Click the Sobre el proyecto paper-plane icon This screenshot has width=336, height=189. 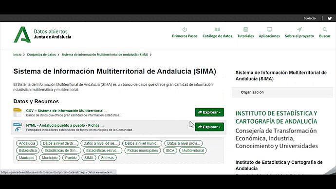tap(299, 29)
